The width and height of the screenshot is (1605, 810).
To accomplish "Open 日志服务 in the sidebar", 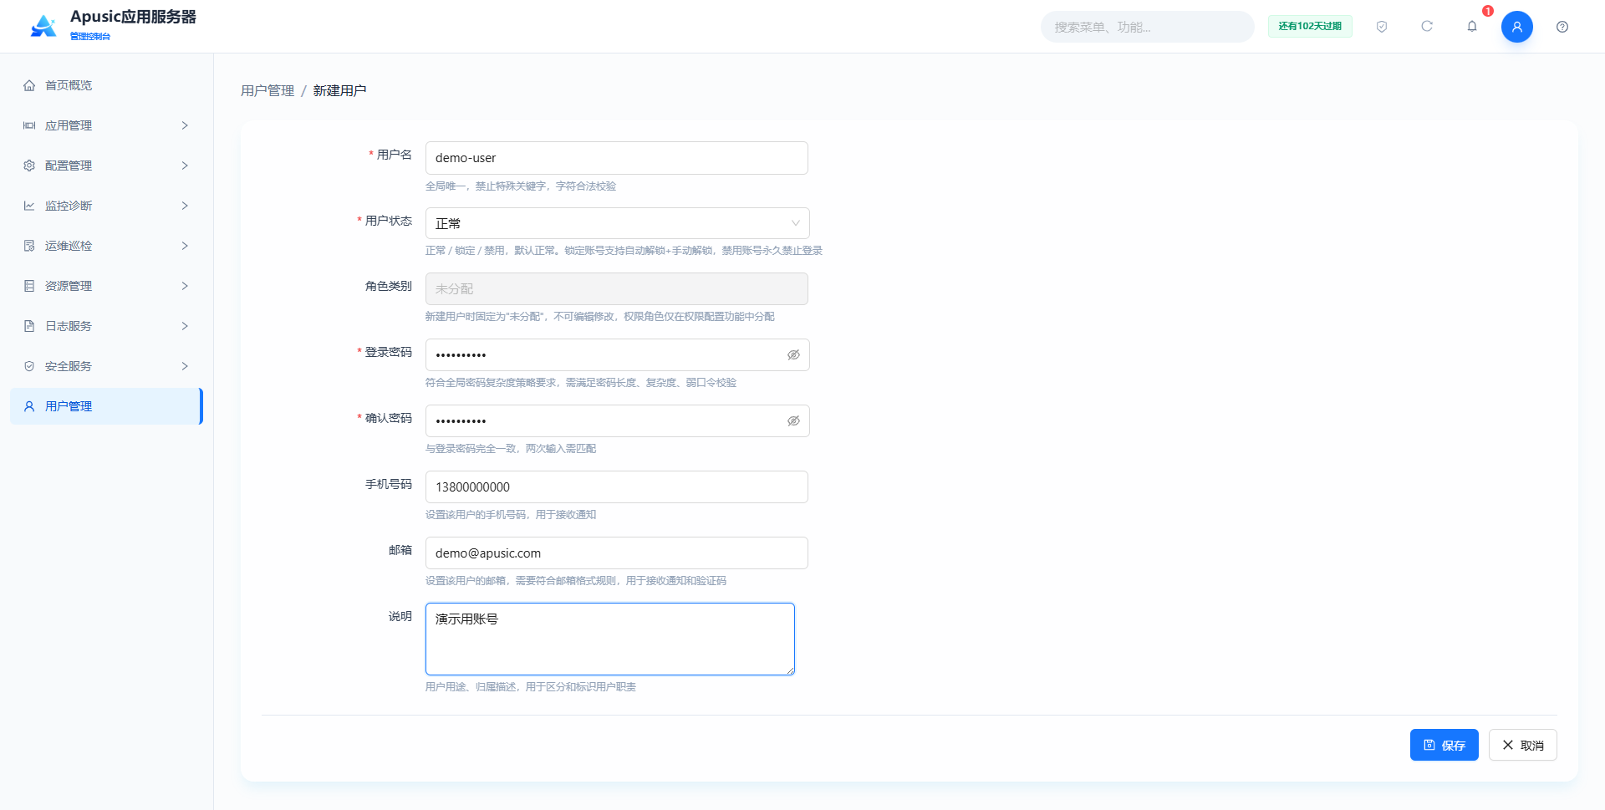I will [x=106, y=326].
